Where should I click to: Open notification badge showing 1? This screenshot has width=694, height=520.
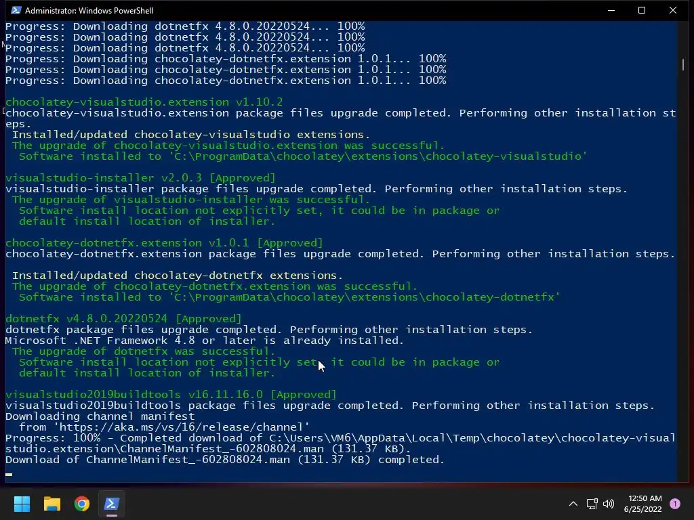click(x=675, y=503)
